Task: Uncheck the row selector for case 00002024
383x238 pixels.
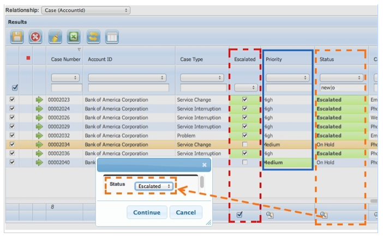Action: point(12,108)
